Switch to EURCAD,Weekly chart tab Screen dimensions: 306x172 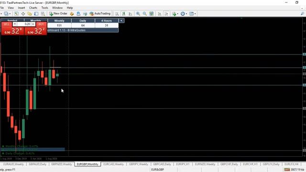coord(114,164)
